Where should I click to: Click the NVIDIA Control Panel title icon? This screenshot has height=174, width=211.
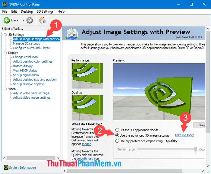(x=5, y=4)
